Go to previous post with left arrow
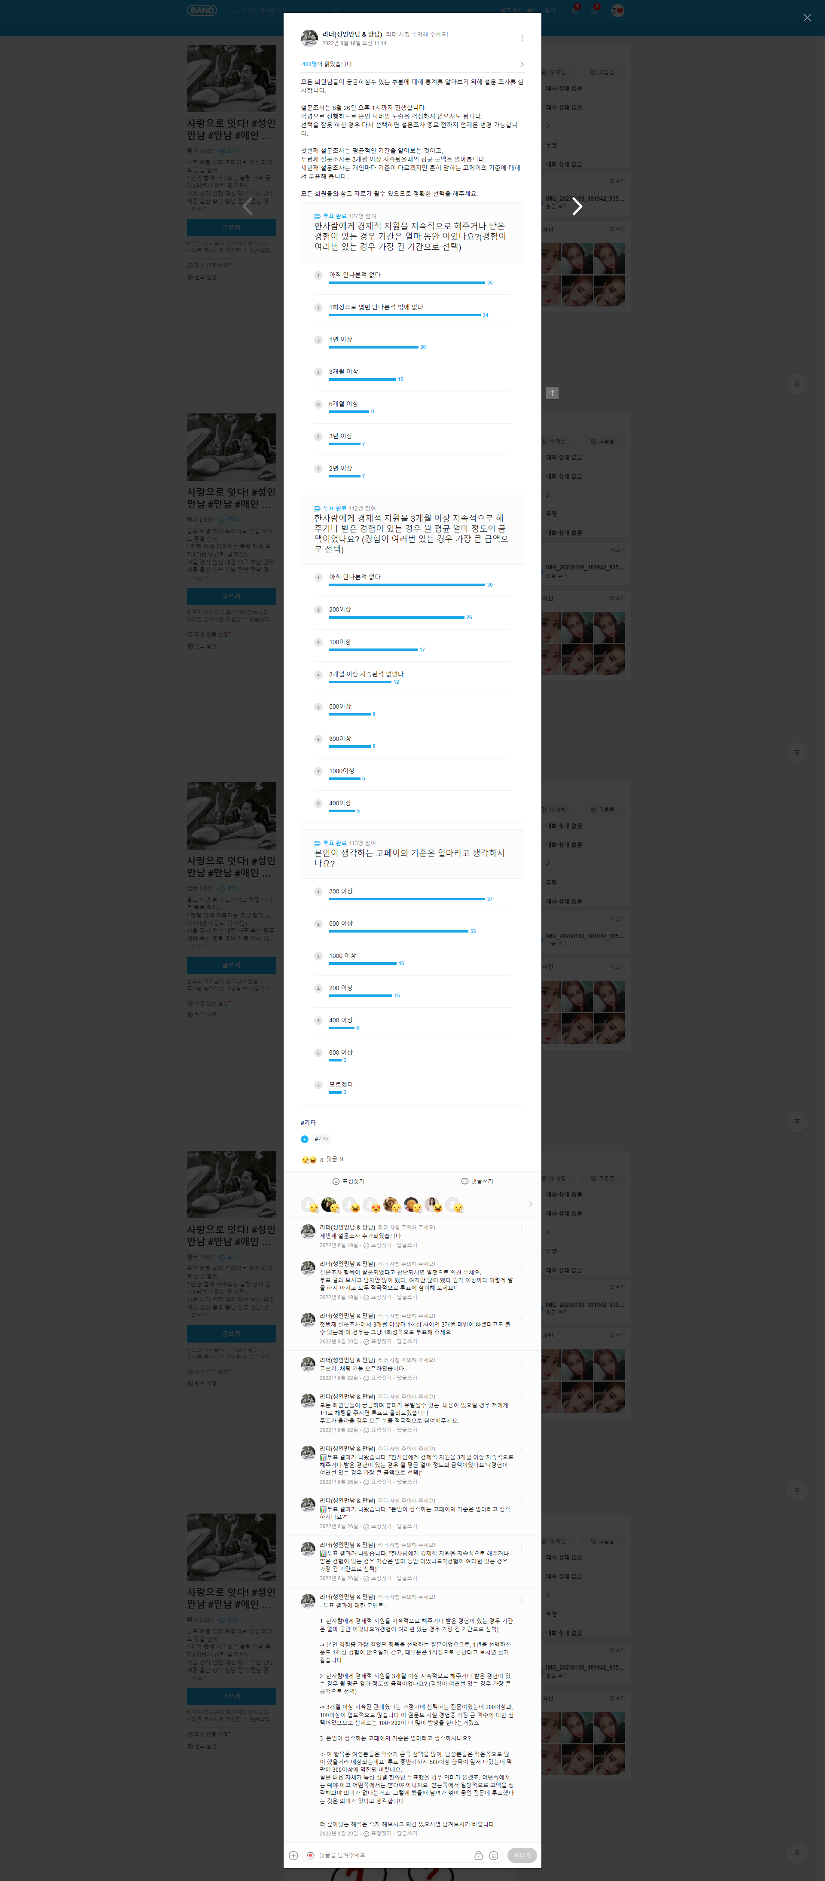Viewport: 825px width, 1881px height. [247, 207]
